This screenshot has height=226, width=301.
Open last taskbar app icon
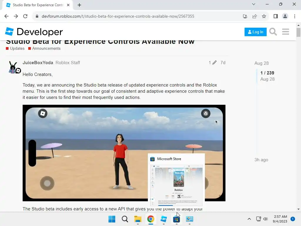click(x=190, y=219)
